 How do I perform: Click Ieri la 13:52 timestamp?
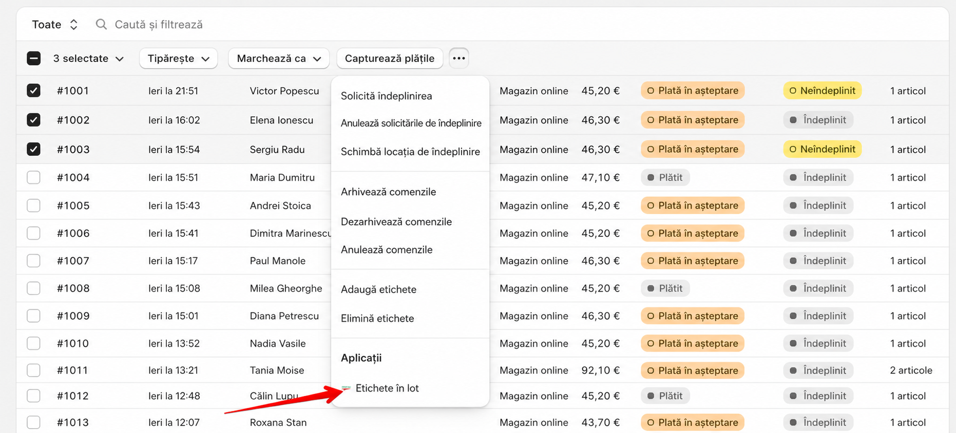[x=174, y=343]
